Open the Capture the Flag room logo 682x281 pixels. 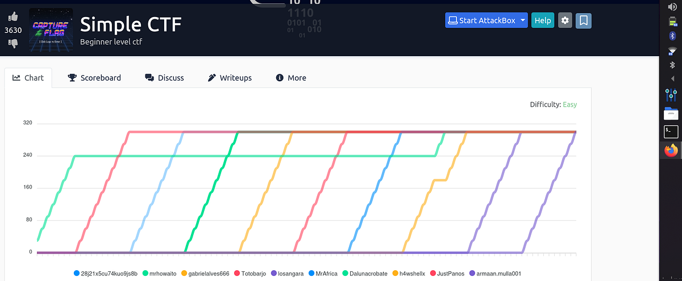[x=51, y=31]
